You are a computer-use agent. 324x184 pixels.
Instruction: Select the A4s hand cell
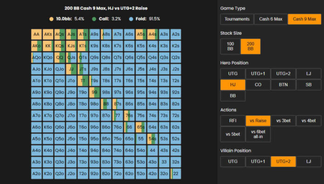point(152,34)
